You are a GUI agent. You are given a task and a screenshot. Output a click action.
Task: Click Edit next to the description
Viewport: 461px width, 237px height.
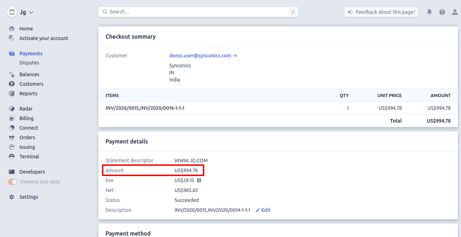266,210
